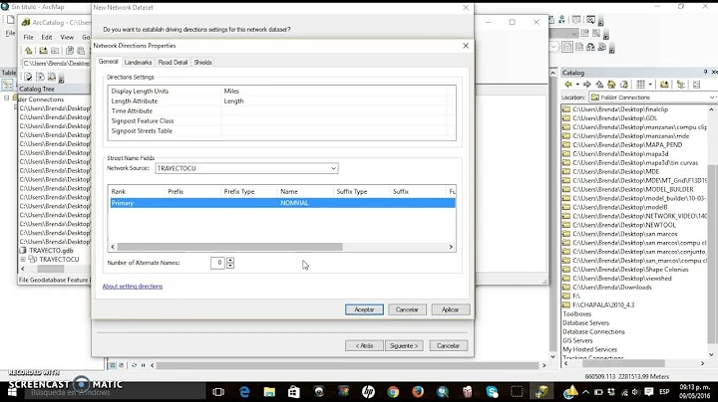Click ArcCatalog Disconnect Folder icon
This screenshot has width=718, height=402.
pyautogui.click(x=55, y=50)
